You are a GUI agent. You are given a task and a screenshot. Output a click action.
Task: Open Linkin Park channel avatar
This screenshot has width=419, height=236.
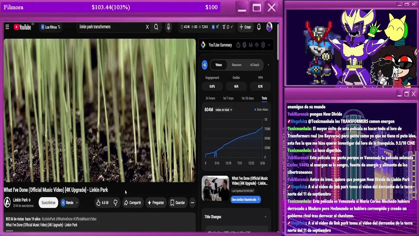click(x=7, y=203)
